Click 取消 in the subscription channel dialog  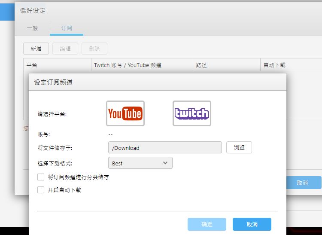pos(252,224)
